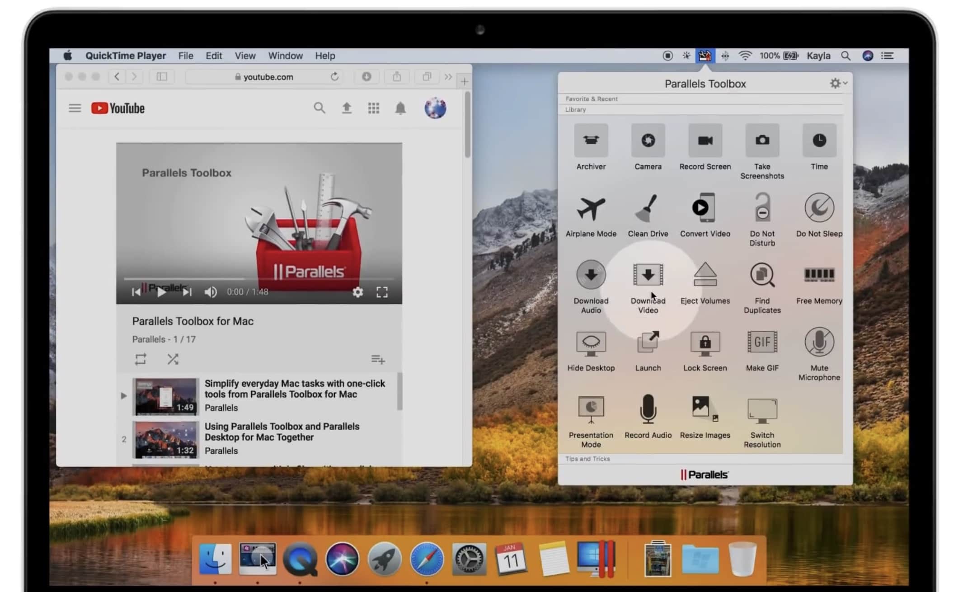Expand the Favorite & Recent section
Image resolution: width=963 pixels, height=592 pixels.
click(x=591, y=99)
